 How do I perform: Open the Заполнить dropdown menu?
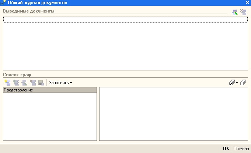click(60, 83)
